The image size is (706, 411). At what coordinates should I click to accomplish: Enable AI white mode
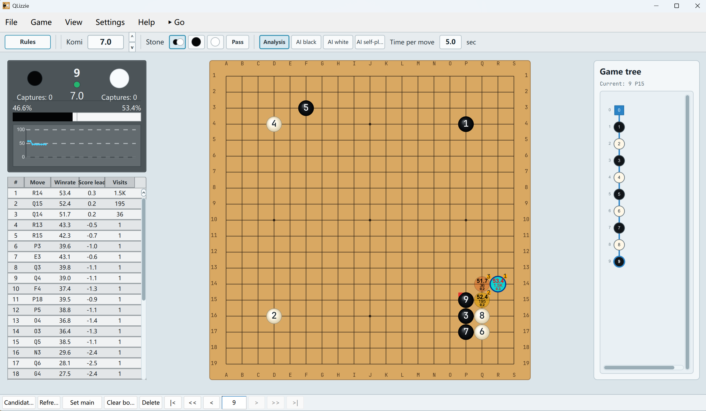338,42
